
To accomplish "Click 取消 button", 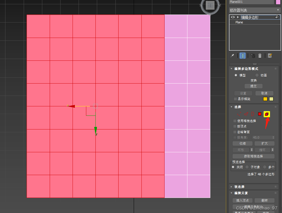I will point(264,93).
